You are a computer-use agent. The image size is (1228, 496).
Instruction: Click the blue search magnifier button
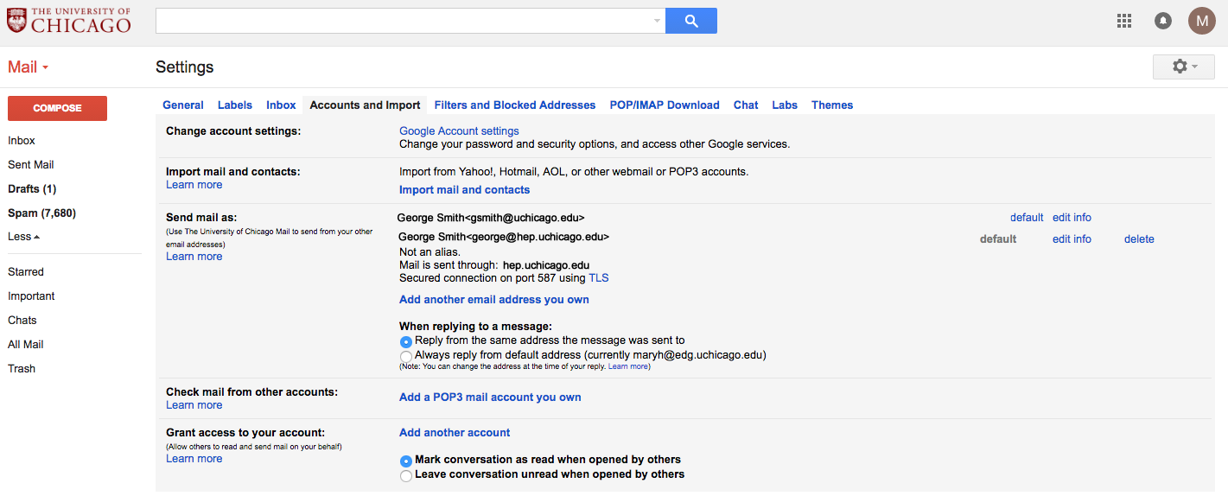(x=690, y=22)
